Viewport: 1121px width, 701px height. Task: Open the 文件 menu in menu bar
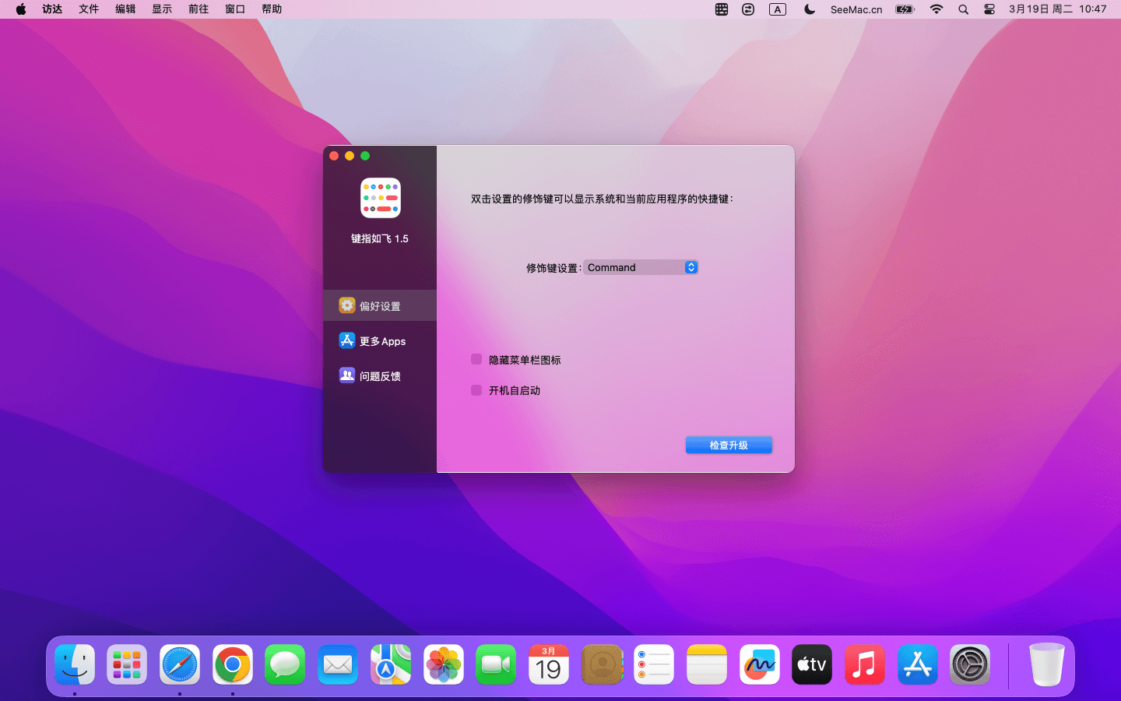pos(89,9)
